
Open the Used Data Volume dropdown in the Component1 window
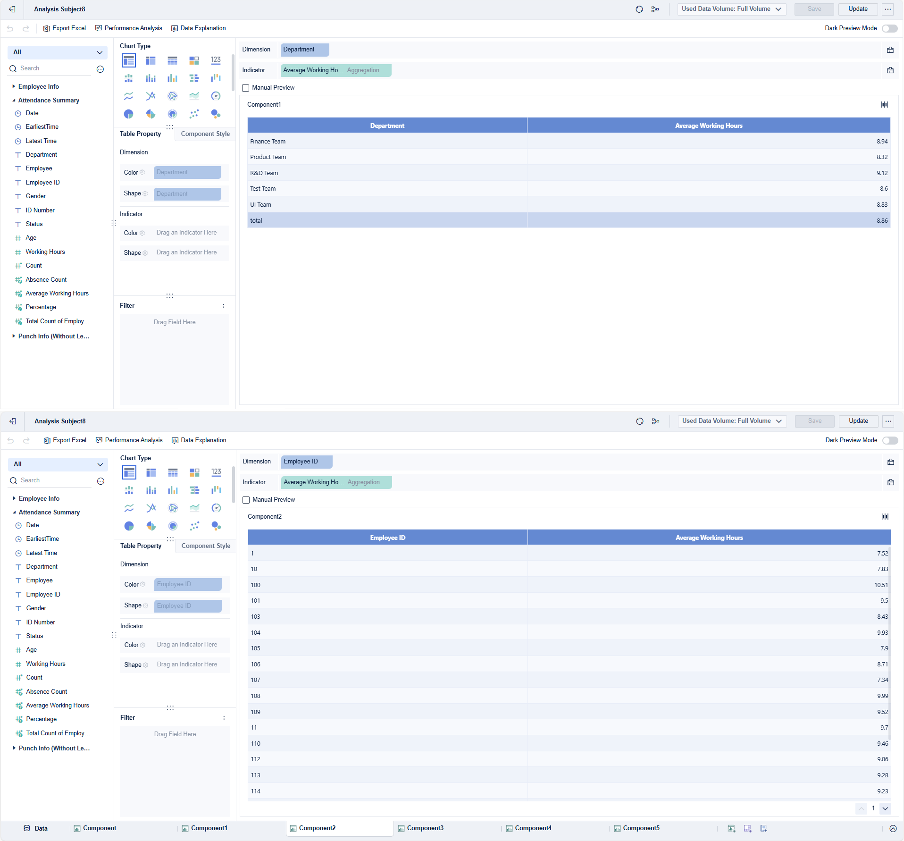pos(732,9)
